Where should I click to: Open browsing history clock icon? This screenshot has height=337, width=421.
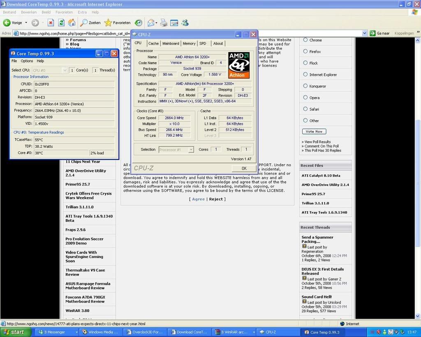[139, 23]
